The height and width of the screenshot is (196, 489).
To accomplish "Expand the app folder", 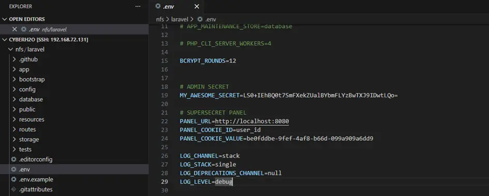I will (14, 70).
